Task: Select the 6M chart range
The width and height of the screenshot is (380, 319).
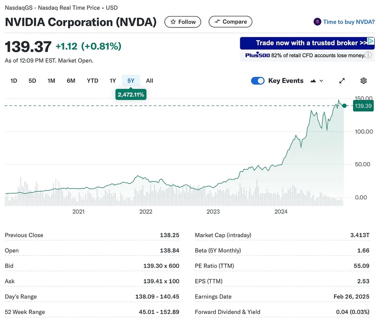Action: (71, 81)
